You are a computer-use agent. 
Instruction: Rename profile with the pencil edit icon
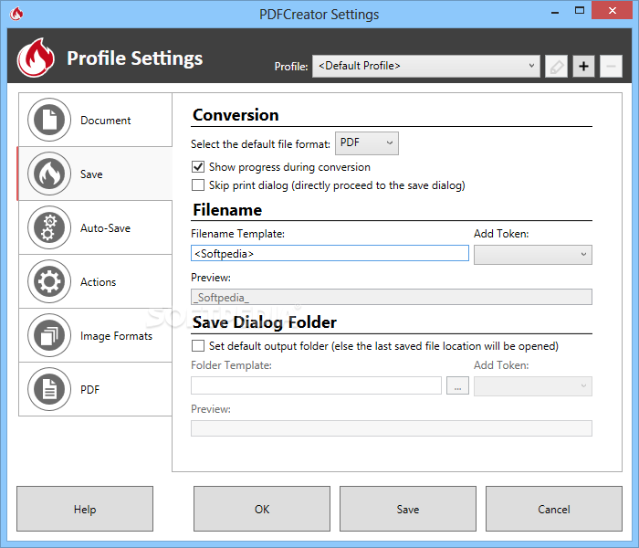pos(556,66)
